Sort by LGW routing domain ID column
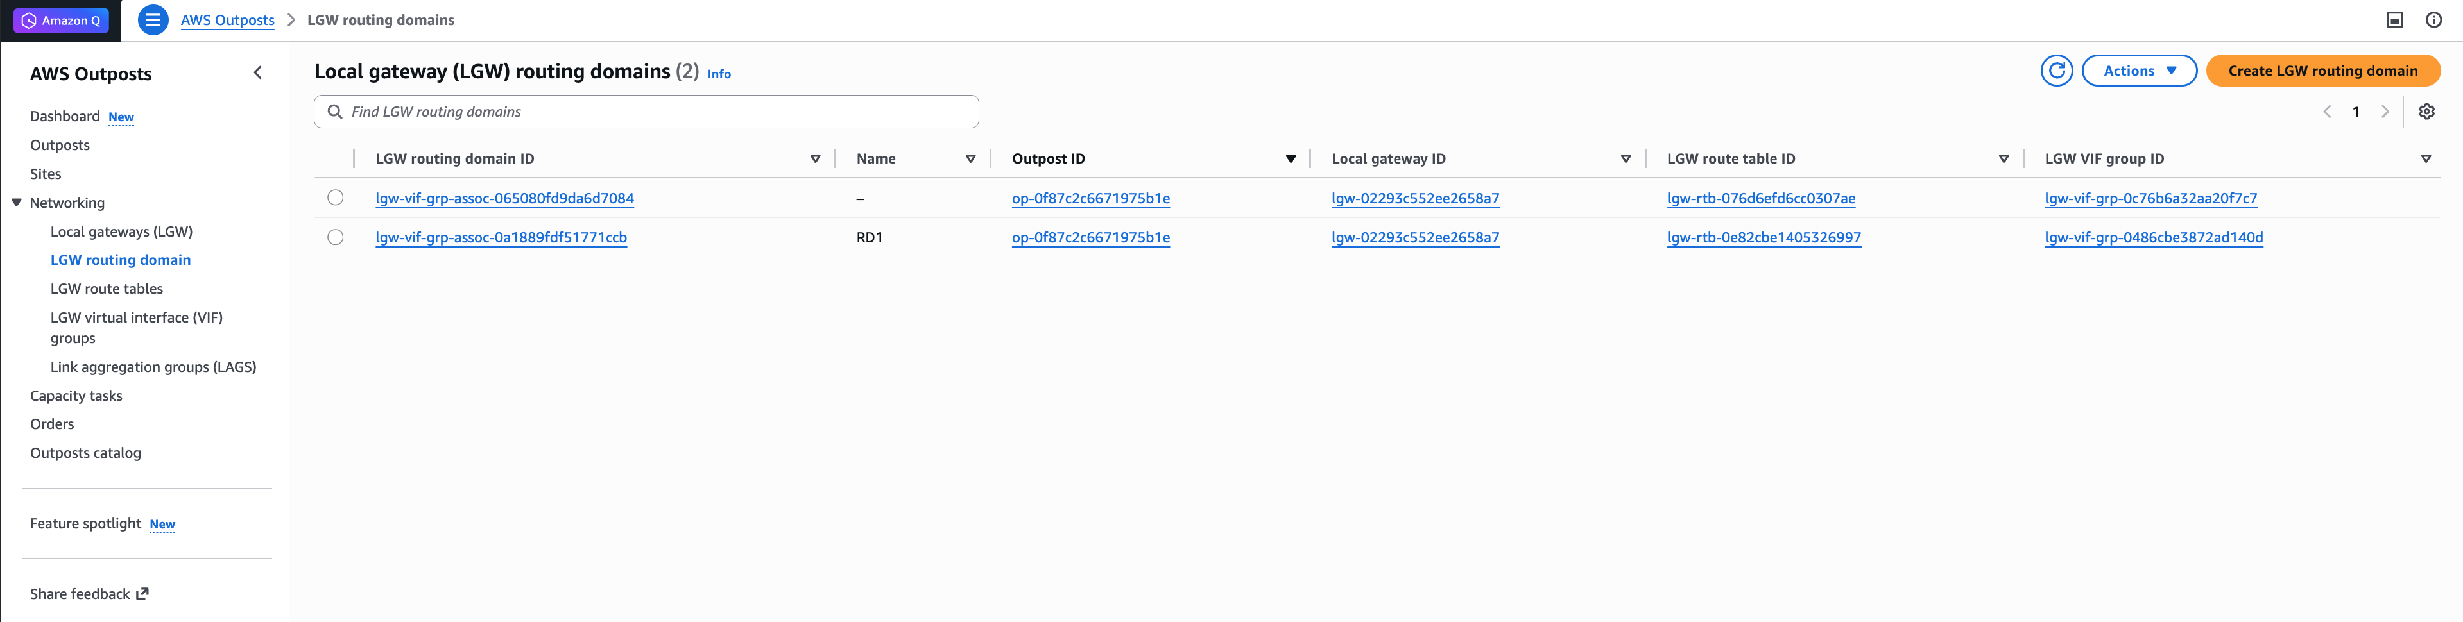 coord(814,158)
